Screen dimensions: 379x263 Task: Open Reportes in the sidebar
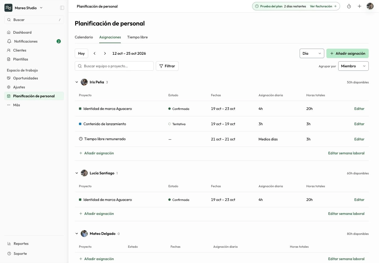[x=34, y=244]
